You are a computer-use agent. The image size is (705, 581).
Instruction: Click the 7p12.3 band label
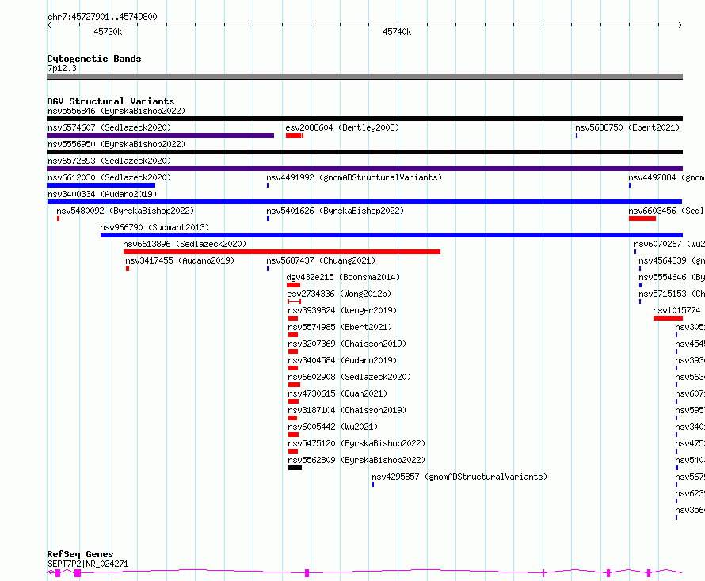coord(62,68)
